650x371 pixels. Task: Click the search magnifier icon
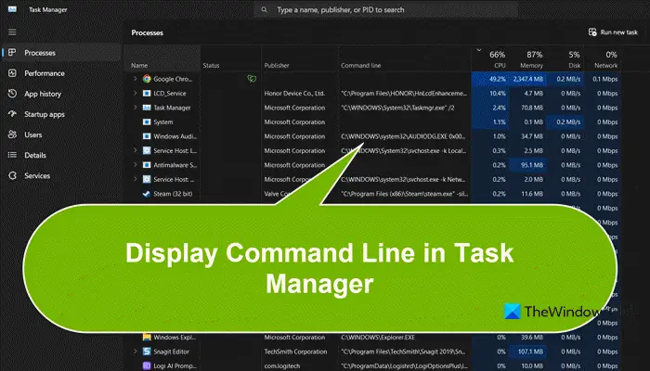264,9
